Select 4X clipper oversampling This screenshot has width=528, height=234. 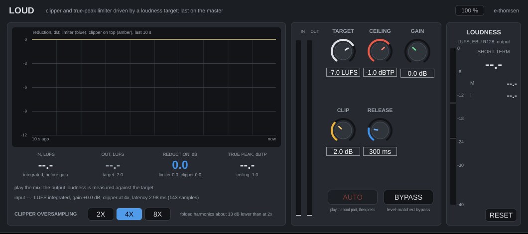(129, 214)
